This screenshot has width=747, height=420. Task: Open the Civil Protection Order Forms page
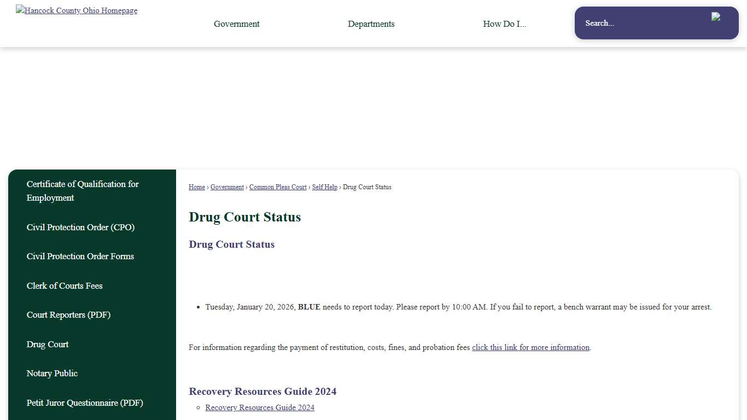[x=80, y=256]
